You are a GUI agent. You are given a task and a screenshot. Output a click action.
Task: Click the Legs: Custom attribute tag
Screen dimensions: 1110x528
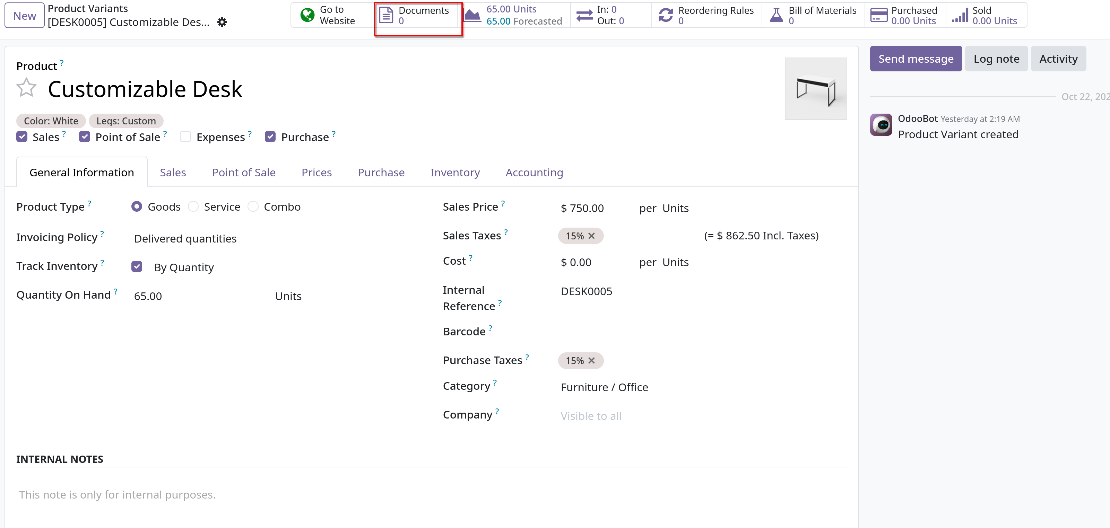click(126, 121)
